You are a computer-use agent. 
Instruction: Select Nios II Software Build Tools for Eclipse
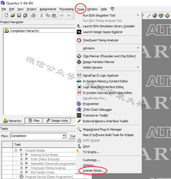coord(108,135)
